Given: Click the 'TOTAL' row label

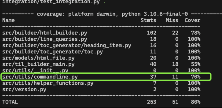Looking at the screenshot, I should tap(10, 102).
